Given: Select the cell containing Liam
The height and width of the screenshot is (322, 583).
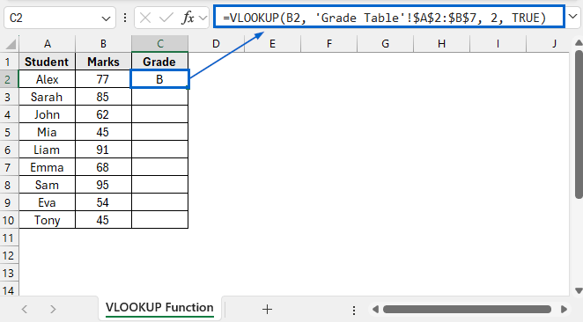Looking at the screenshot, I should 48,150.
